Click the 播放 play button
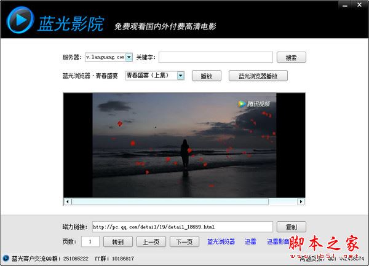 click(x=207, y=76)
